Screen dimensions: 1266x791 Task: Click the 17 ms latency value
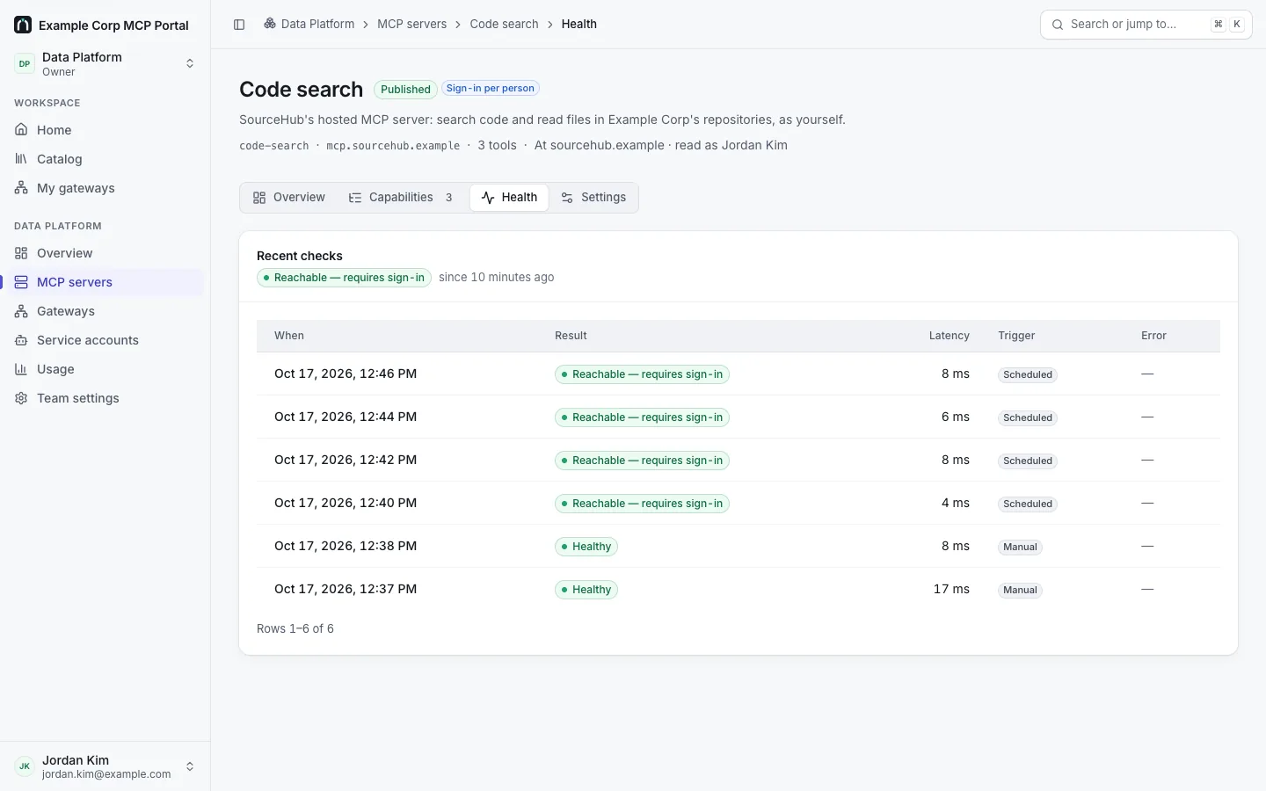(951, 589)
